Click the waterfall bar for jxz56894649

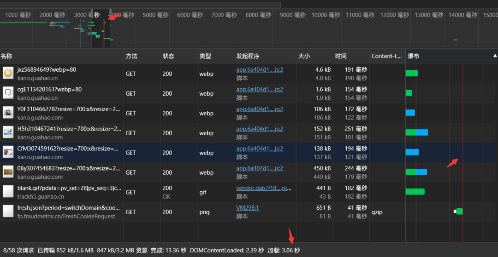412,74
